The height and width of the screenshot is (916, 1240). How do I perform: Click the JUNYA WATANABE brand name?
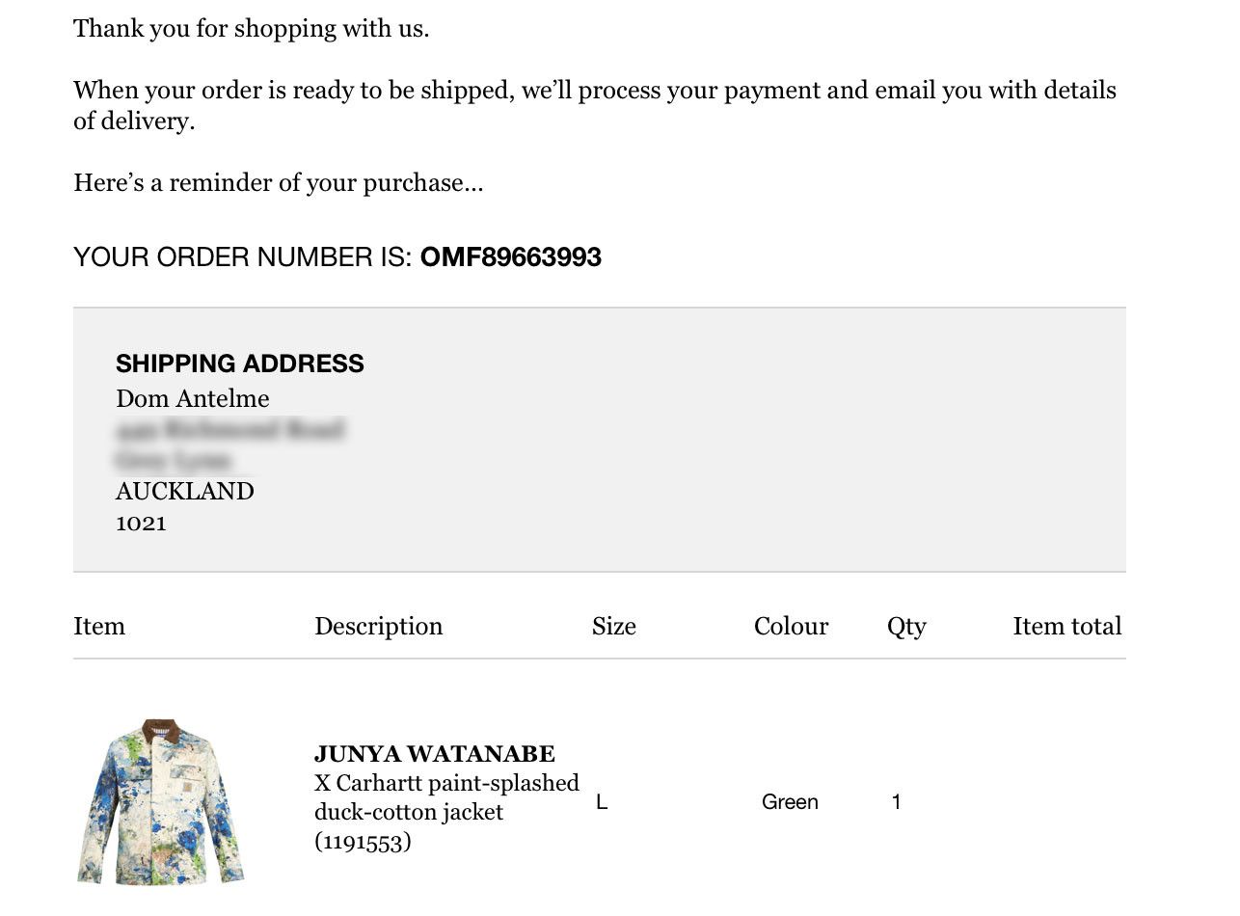tap(435, 754)
